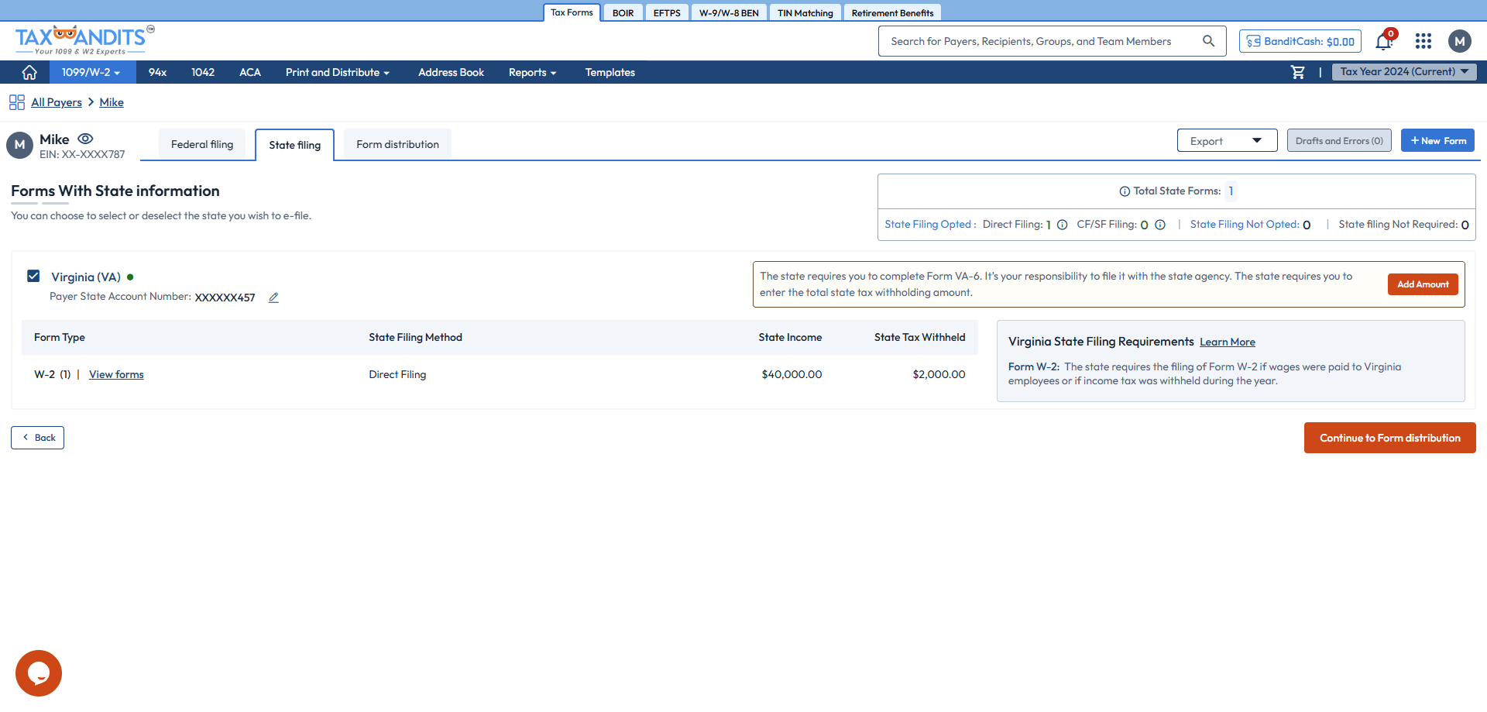The width and height of the screenshot is (1487, 712).
Task: Expand the Print and Distribute menu
Action: (x=338, y=72)
